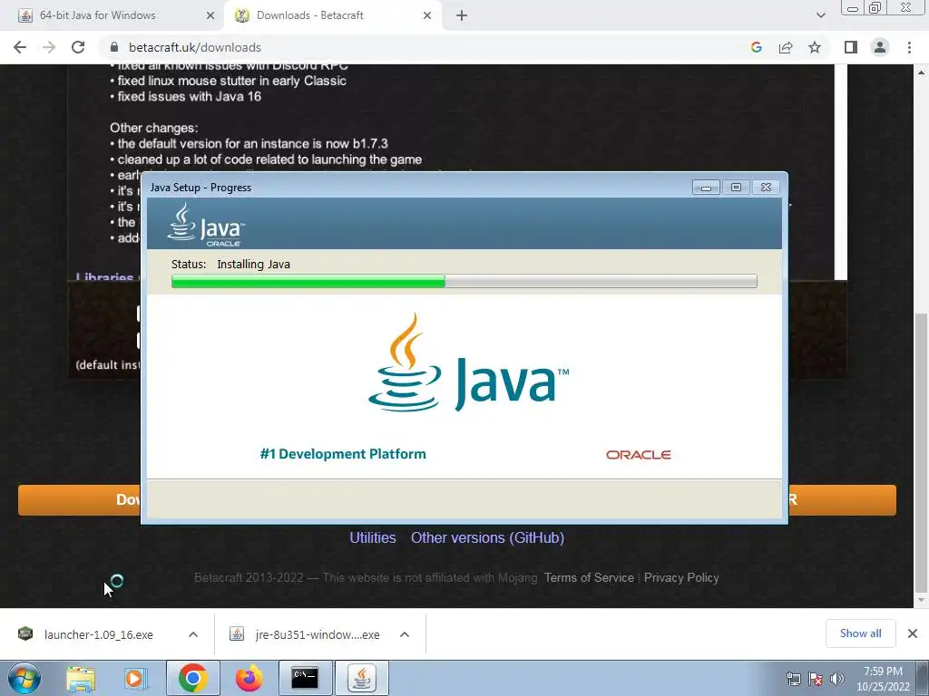Image resolution: width=929 pixels, height=696 pixels.
Task: Click the scrollbar down arrow
Action: (921, 601)
